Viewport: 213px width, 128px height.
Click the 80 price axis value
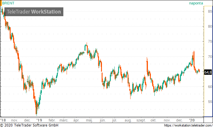pos(210,26)
